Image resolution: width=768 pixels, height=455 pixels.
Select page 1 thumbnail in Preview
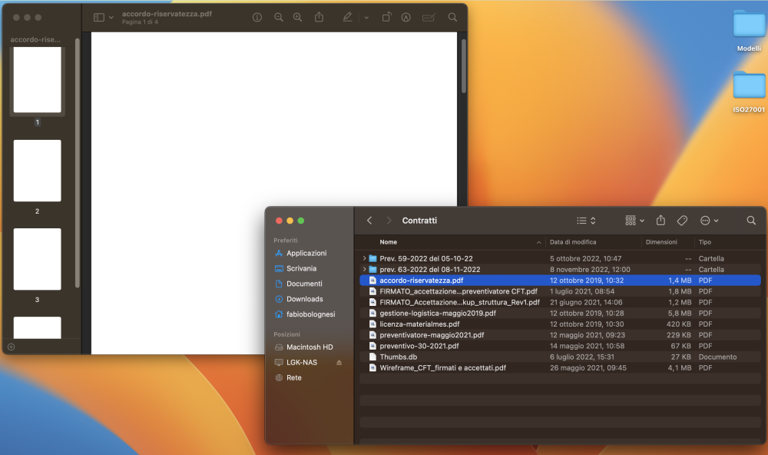(x=37, y=80)
